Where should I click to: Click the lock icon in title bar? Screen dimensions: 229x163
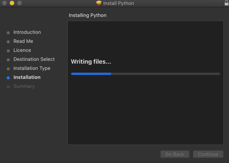point(227,3)
